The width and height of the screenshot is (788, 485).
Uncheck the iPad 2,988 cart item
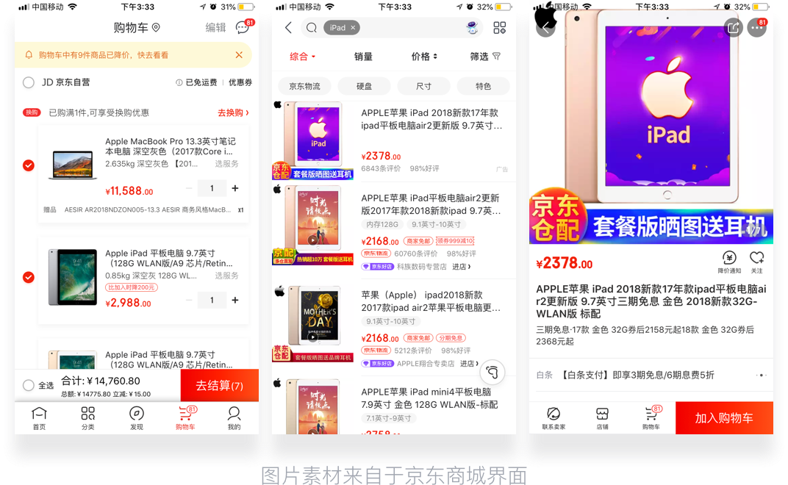click(29, 277)
